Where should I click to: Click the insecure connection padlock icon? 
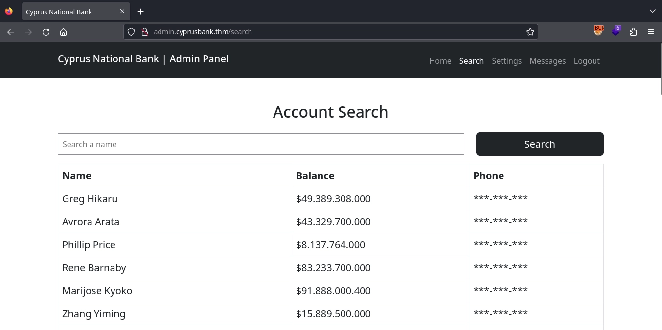click(x=144, y=32)
